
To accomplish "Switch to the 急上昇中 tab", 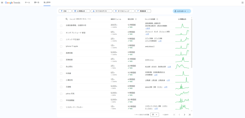I will [47, 3].
